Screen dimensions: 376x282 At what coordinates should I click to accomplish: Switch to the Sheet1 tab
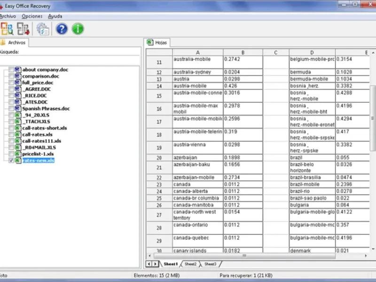171,264
